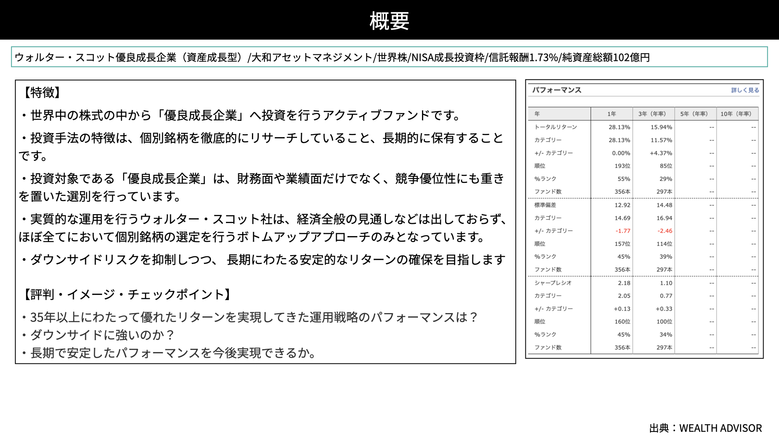
Task: Click the 35年以上 checkpoint line
Action: pyautogui.click(x=249, y=317)
